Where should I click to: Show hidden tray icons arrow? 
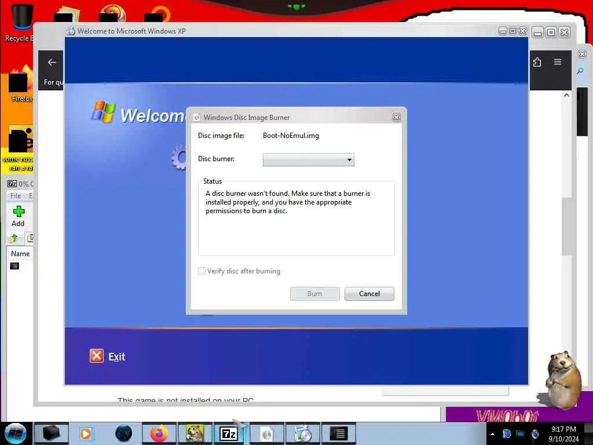coord(492,434)
